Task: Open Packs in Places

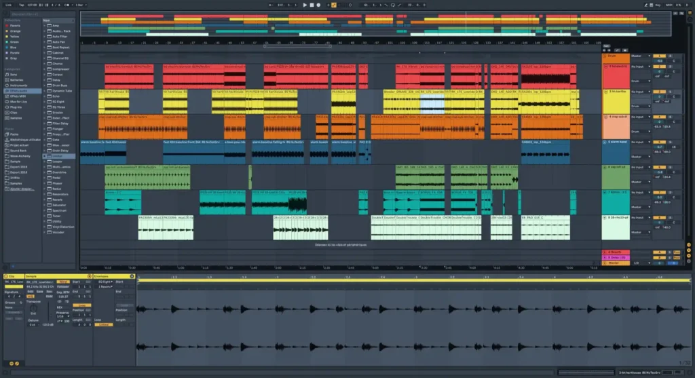Action: click(x=14, y=134)
